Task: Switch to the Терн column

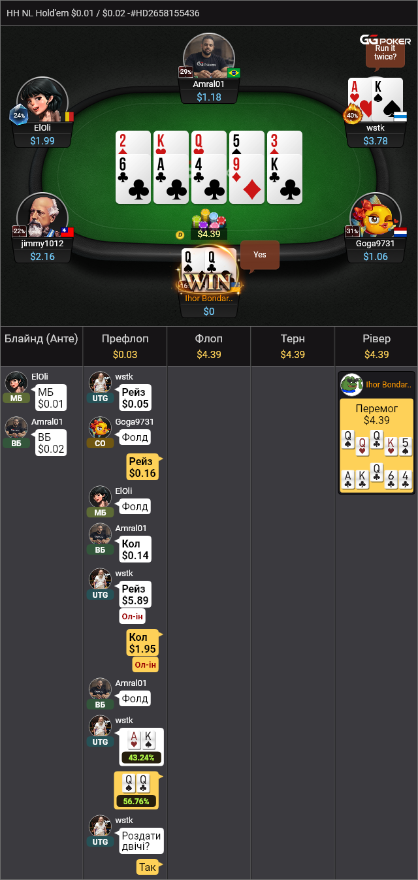Action: (293, 346)
